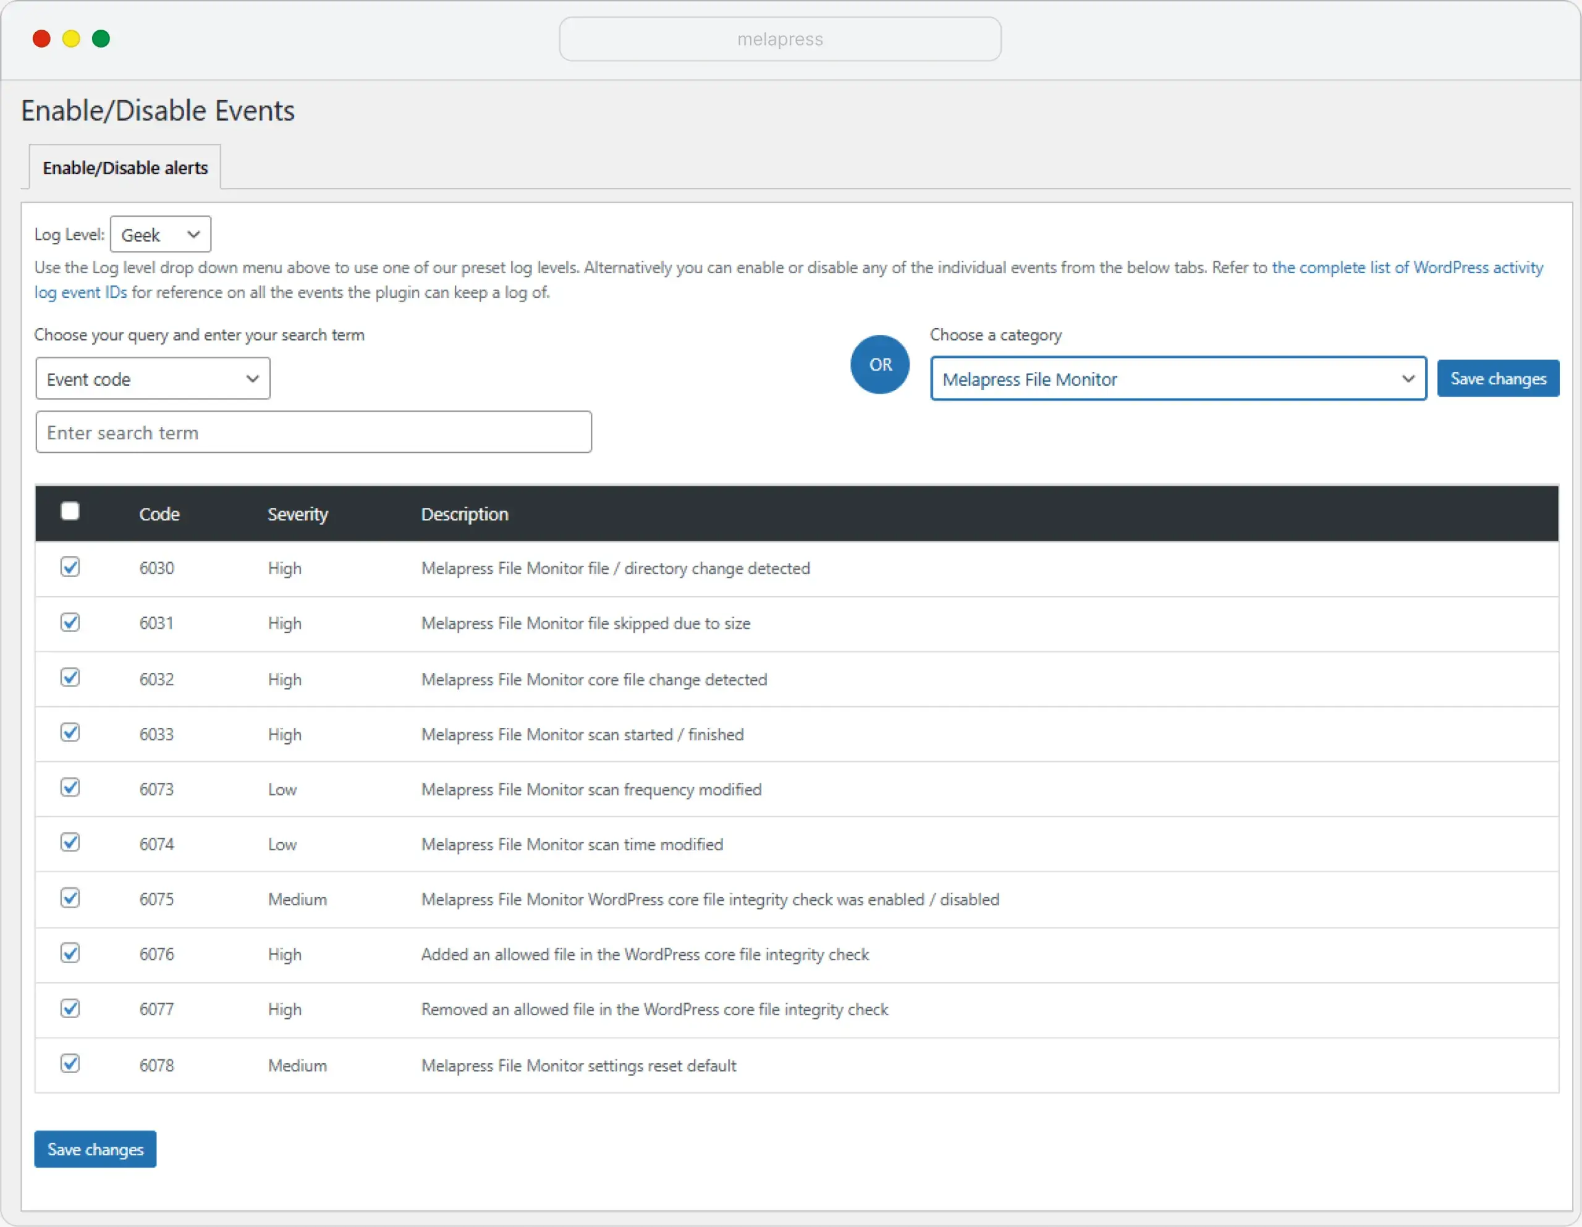Click 'Melapress File Monitor scan started / finished'
The width and height of the screenshot is (1582, 1227).
coord(582,735)
